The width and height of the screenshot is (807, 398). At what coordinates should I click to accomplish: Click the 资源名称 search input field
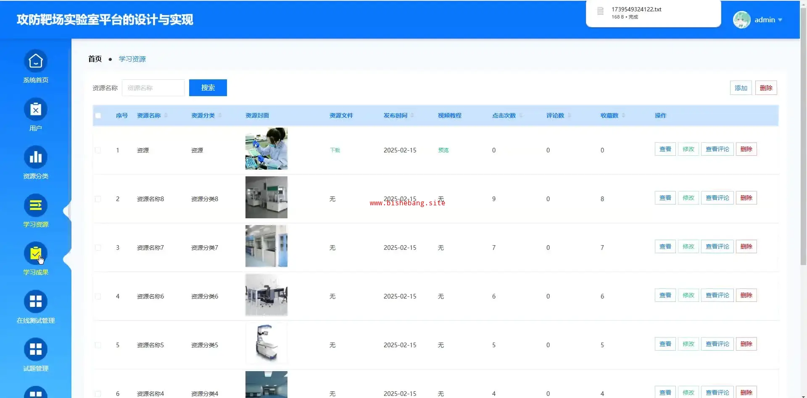point(153,88)
